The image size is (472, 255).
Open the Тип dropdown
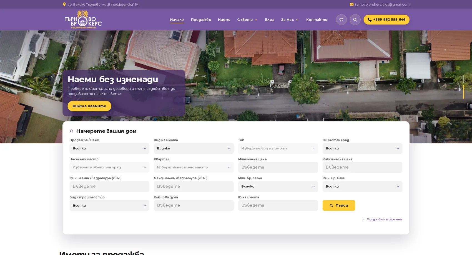coord(278,149)
